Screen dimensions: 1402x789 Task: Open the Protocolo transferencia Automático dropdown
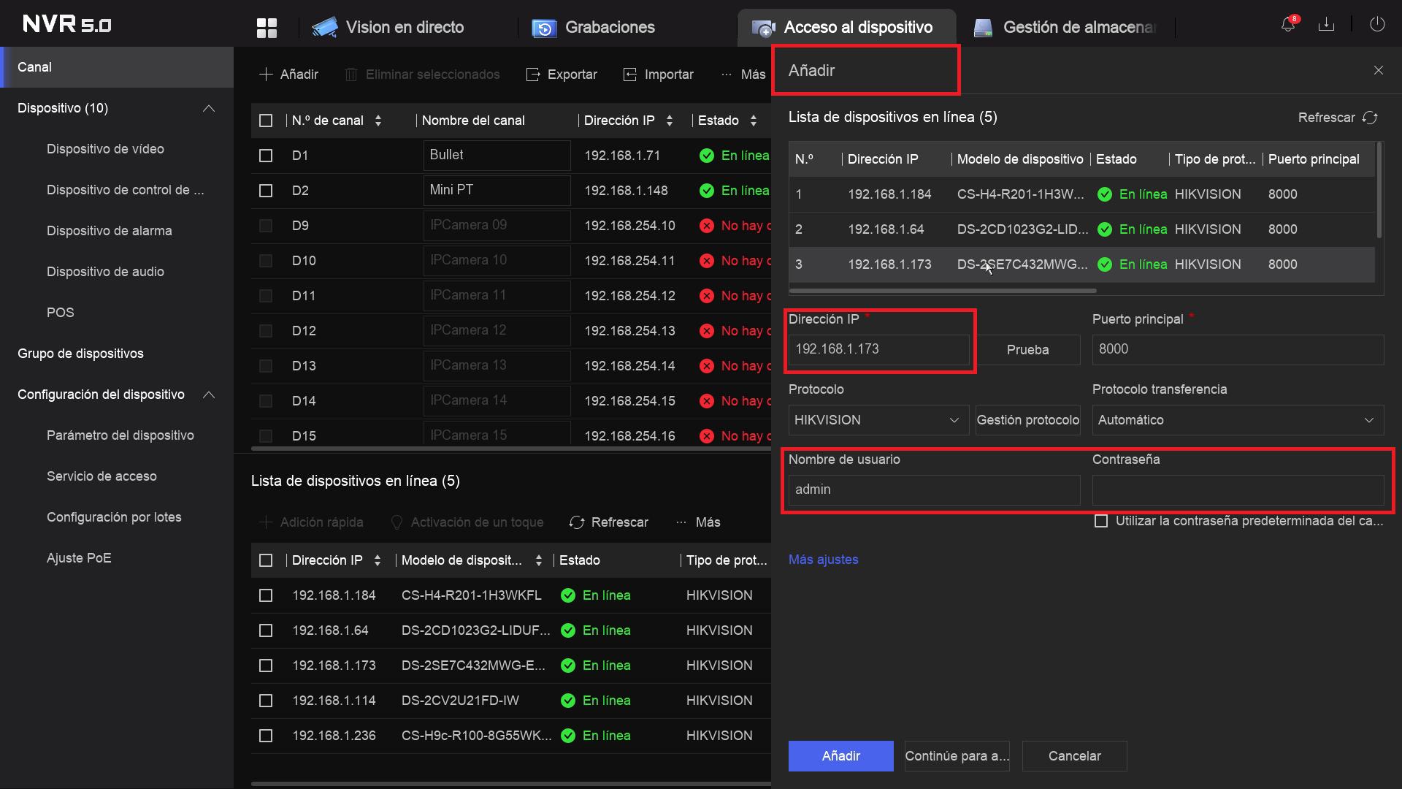(x=1238, y=420)
